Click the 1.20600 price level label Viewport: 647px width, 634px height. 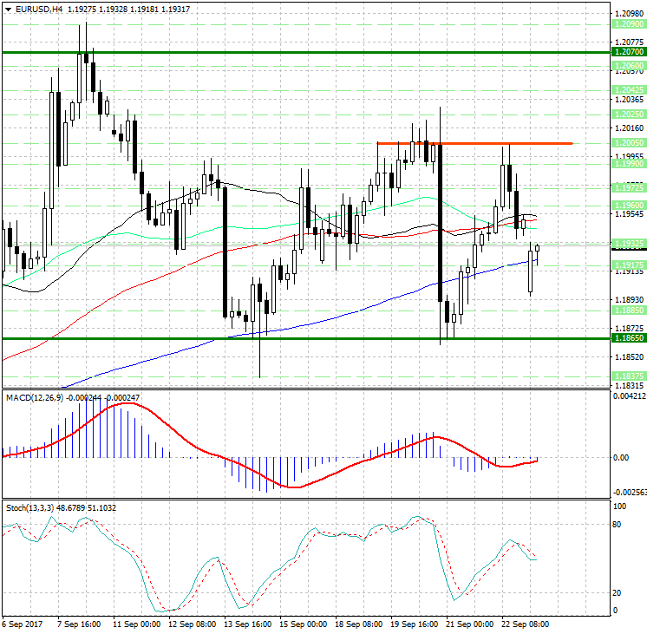click(x=629, y=66)
